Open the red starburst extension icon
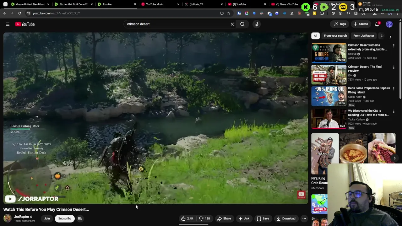This screenshot has height=226, width=402. [299, 13]
